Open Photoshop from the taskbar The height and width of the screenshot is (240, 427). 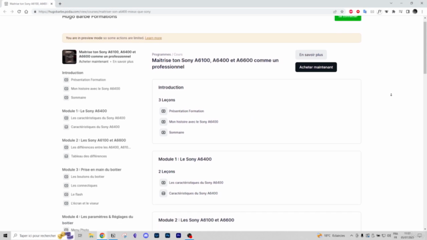(x=167, y=235)
